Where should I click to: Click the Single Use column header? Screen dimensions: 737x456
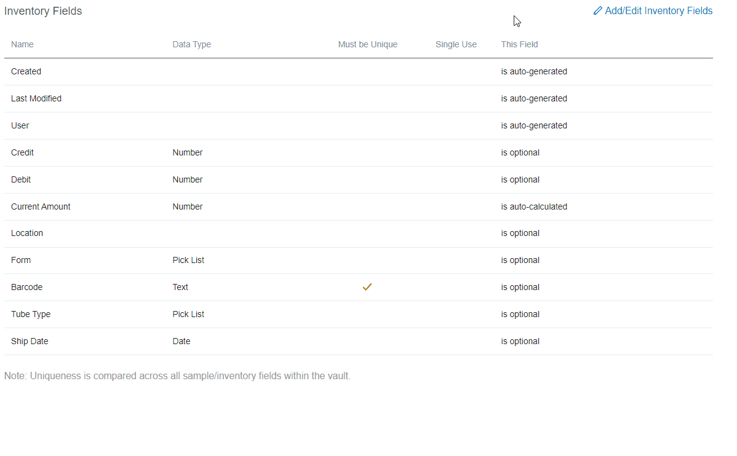456,45
